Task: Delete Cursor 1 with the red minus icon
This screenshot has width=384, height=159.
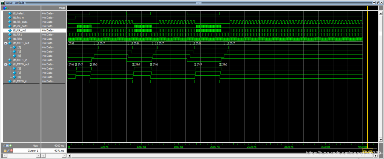Action: click(11, 151)
